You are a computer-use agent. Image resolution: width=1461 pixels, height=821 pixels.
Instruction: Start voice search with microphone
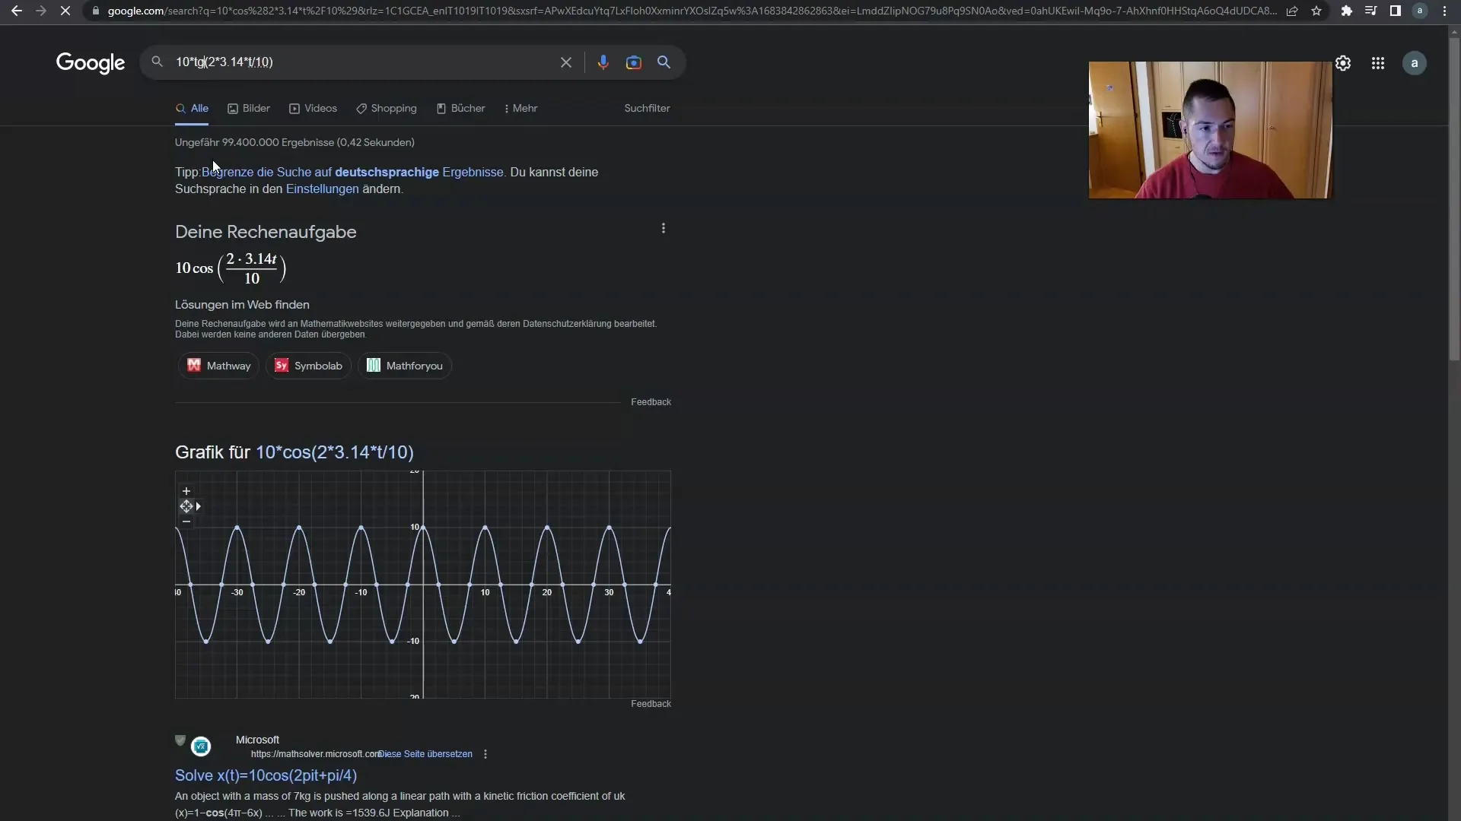pyautogui.click(x=603, y=62)
